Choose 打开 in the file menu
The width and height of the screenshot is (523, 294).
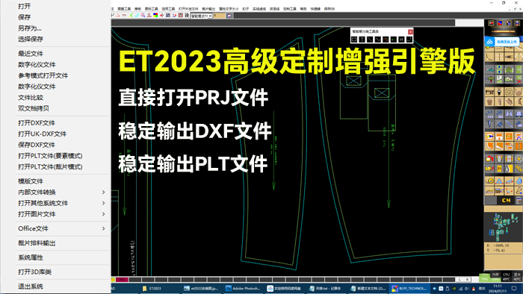(x=25, y=6)
